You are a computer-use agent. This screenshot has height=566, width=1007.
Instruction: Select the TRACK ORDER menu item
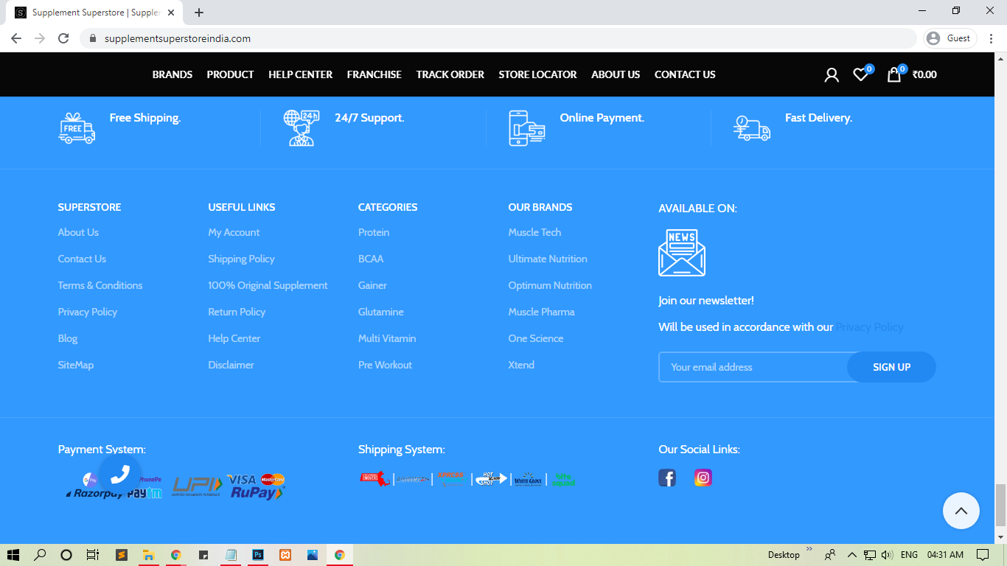tap(450, 74)
